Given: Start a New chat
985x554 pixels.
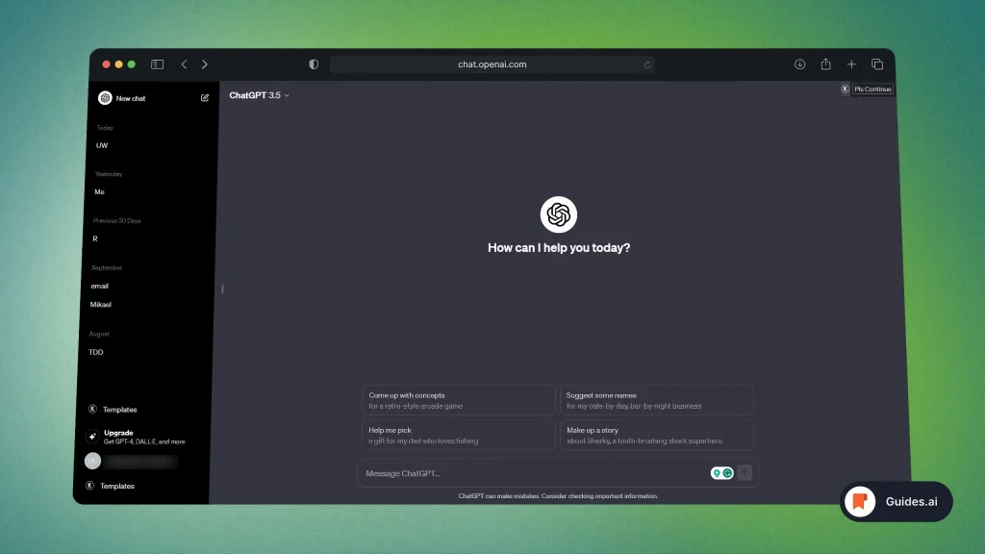Looking at the screenshot, I should [131, 99].
